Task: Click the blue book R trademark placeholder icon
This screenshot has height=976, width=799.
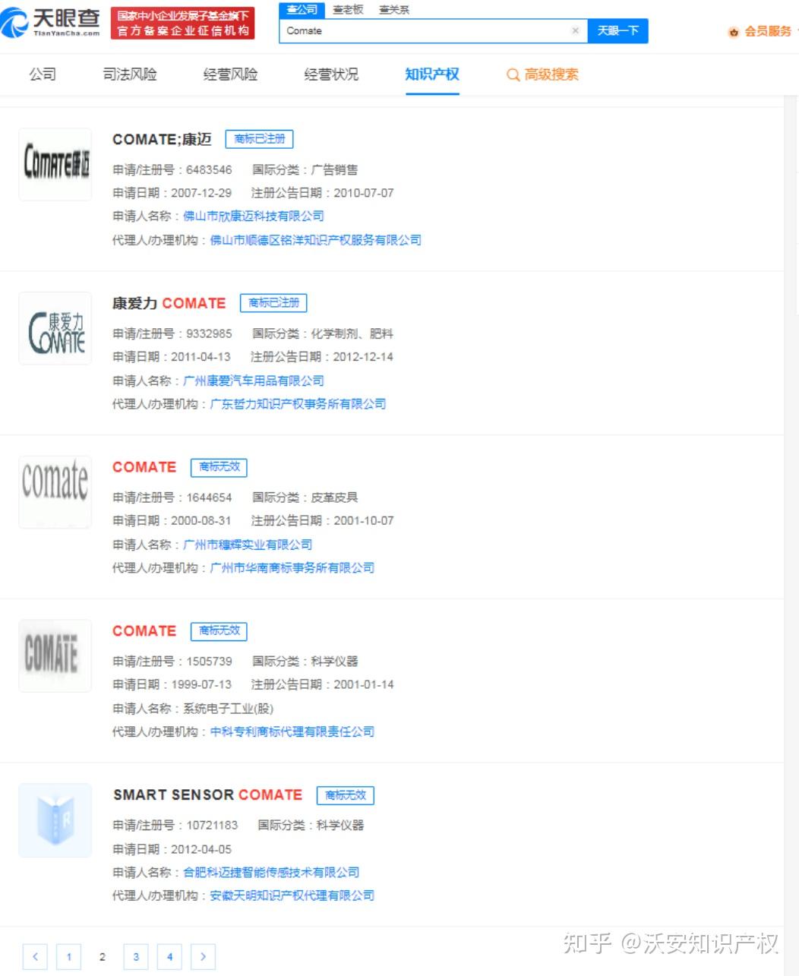Action: (54, 819)
